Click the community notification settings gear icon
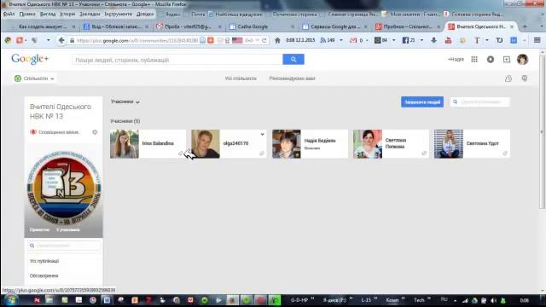 pyautogui.click(x=95, y=132)
